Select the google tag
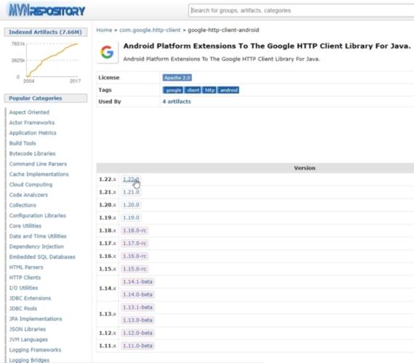The width and height of the screenshot is (414, 363). 173,90
